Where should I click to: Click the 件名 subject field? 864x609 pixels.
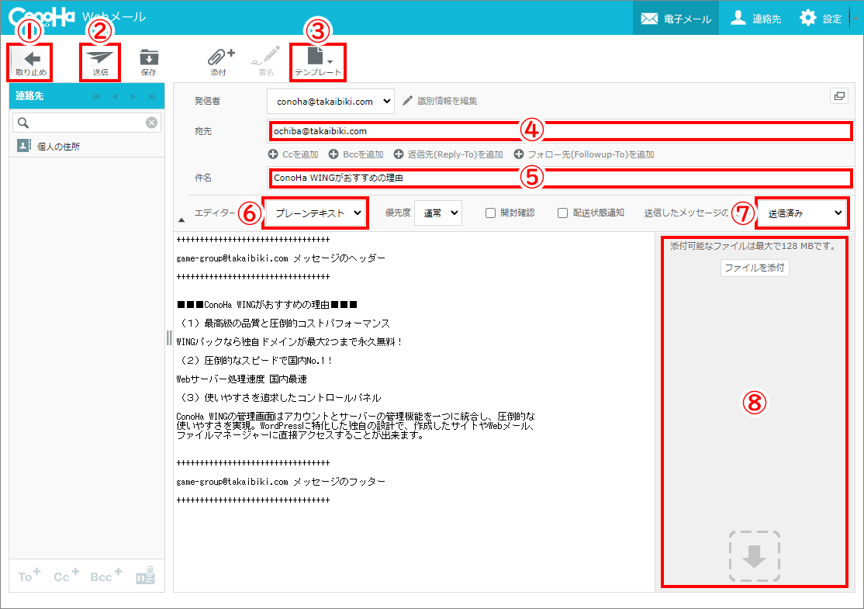click(561, 178)
